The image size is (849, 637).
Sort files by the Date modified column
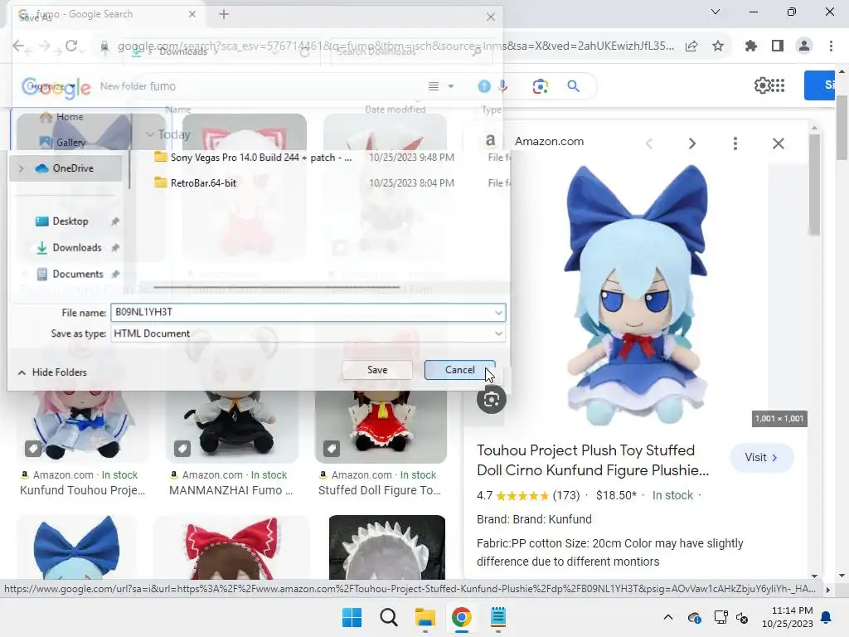click(395, 109)
